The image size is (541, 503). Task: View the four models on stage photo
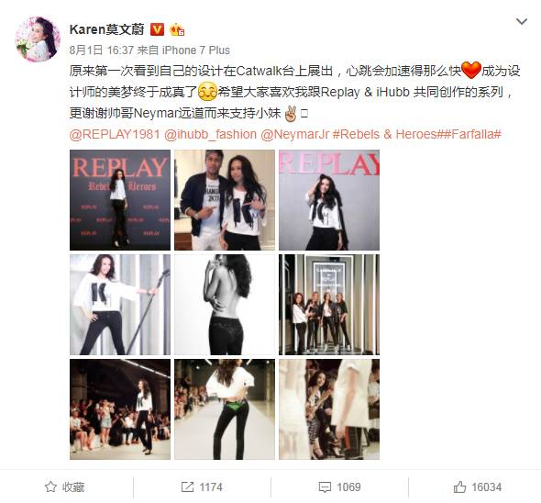[x=329, y=305]
